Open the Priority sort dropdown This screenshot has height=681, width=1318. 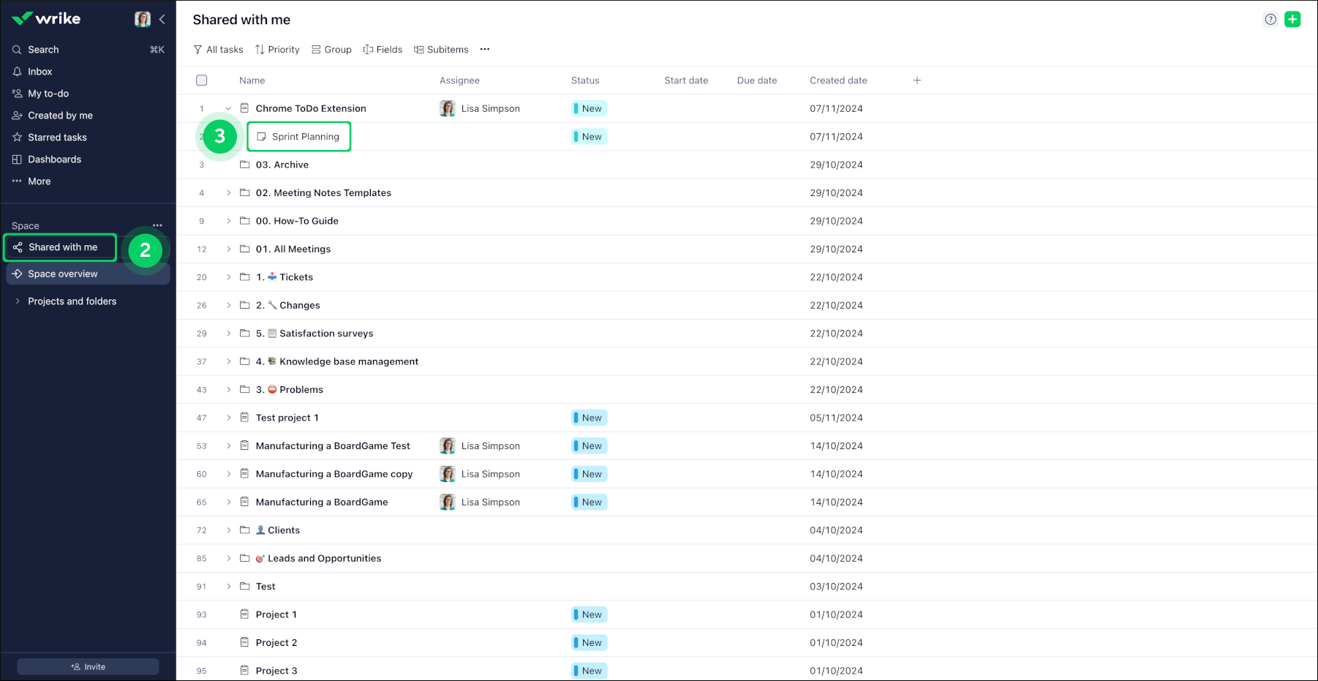(x=277, y=50)
